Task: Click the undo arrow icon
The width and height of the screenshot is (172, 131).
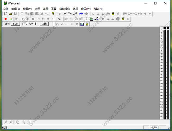Action: pyautogui.click(x=47, y=14)
